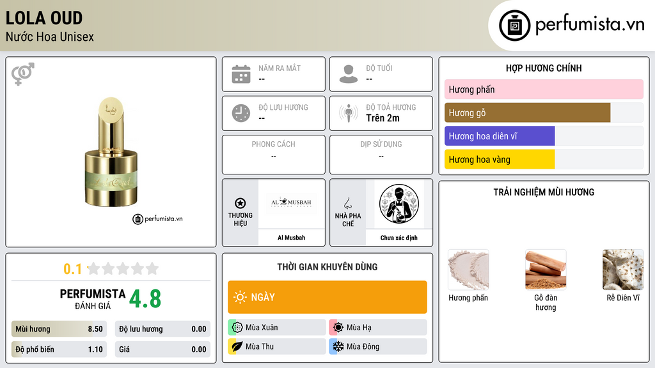Click the sun icon for Mùa Hạ
The width and height of the screenshot is (655, 368).
(338, 328)
